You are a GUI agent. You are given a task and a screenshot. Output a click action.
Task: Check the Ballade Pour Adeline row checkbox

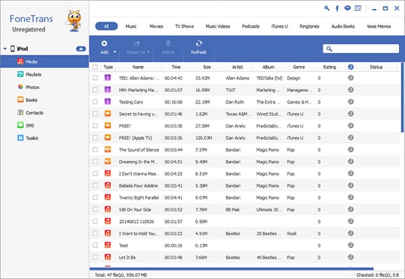coord(95,185)
